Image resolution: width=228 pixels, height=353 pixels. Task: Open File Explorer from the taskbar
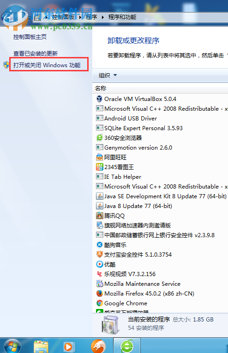tap(41, 347)
